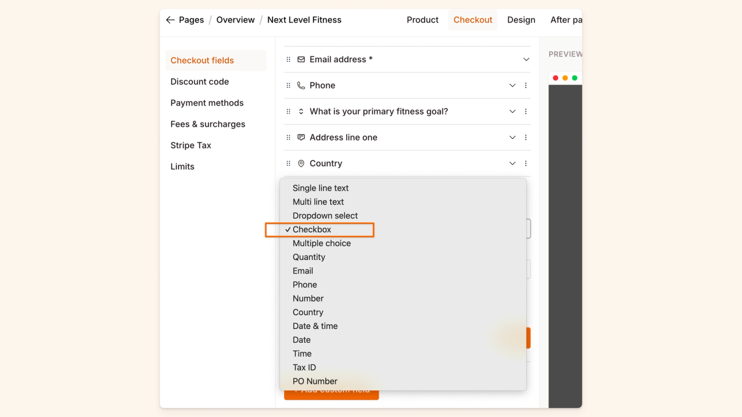Click the green dot in the preview window
Viewport: 742px width, 417px height.
point(575,78)
